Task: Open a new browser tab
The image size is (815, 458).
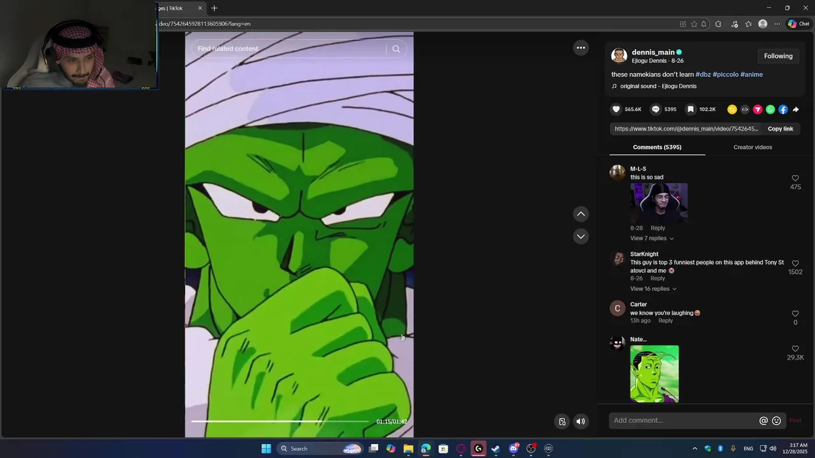Action: pos(215,8)
